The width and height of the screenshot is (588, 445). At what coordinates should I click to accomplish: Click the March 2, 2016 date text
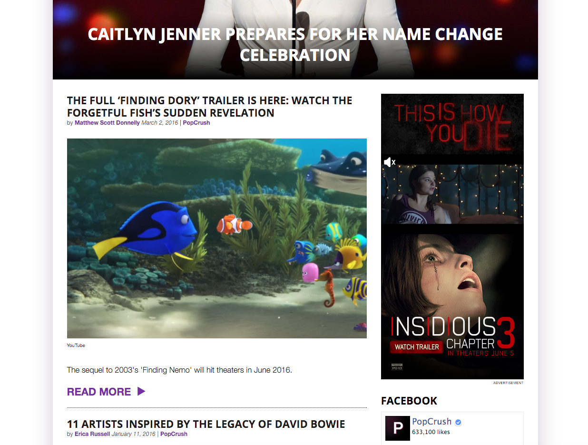(x=160, y=123)
